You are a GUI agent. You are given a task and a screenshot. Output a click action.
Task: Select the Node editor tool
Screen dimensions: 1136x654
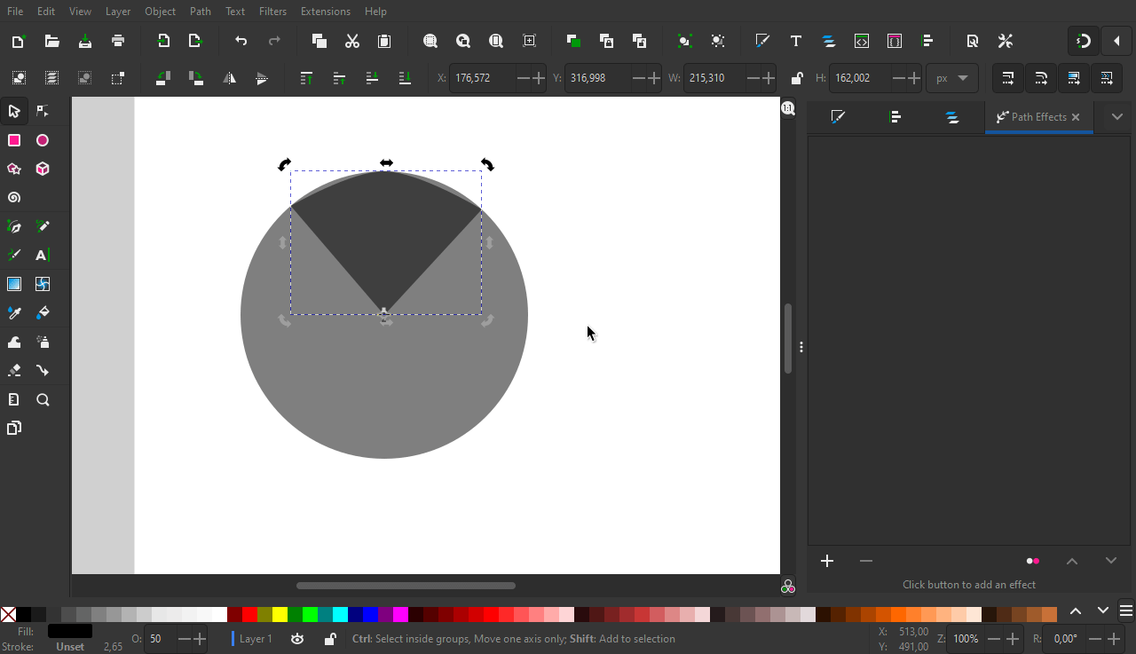pos(43,111)
